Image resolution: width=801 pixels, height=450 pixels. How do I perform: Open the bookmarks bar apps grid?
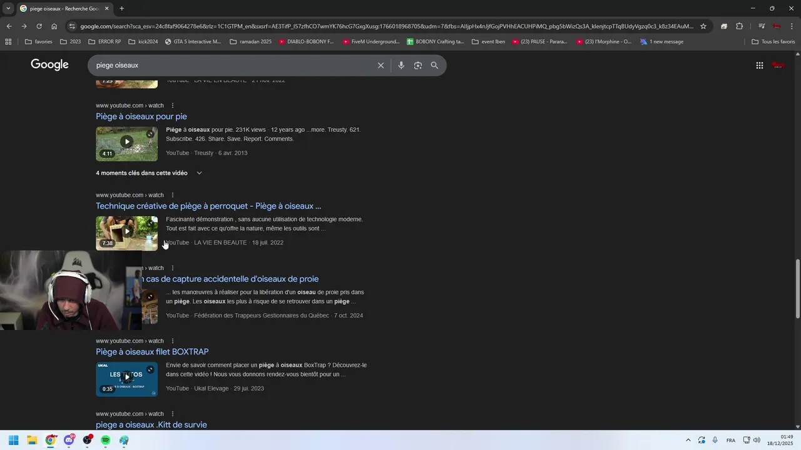click(8, 42)
